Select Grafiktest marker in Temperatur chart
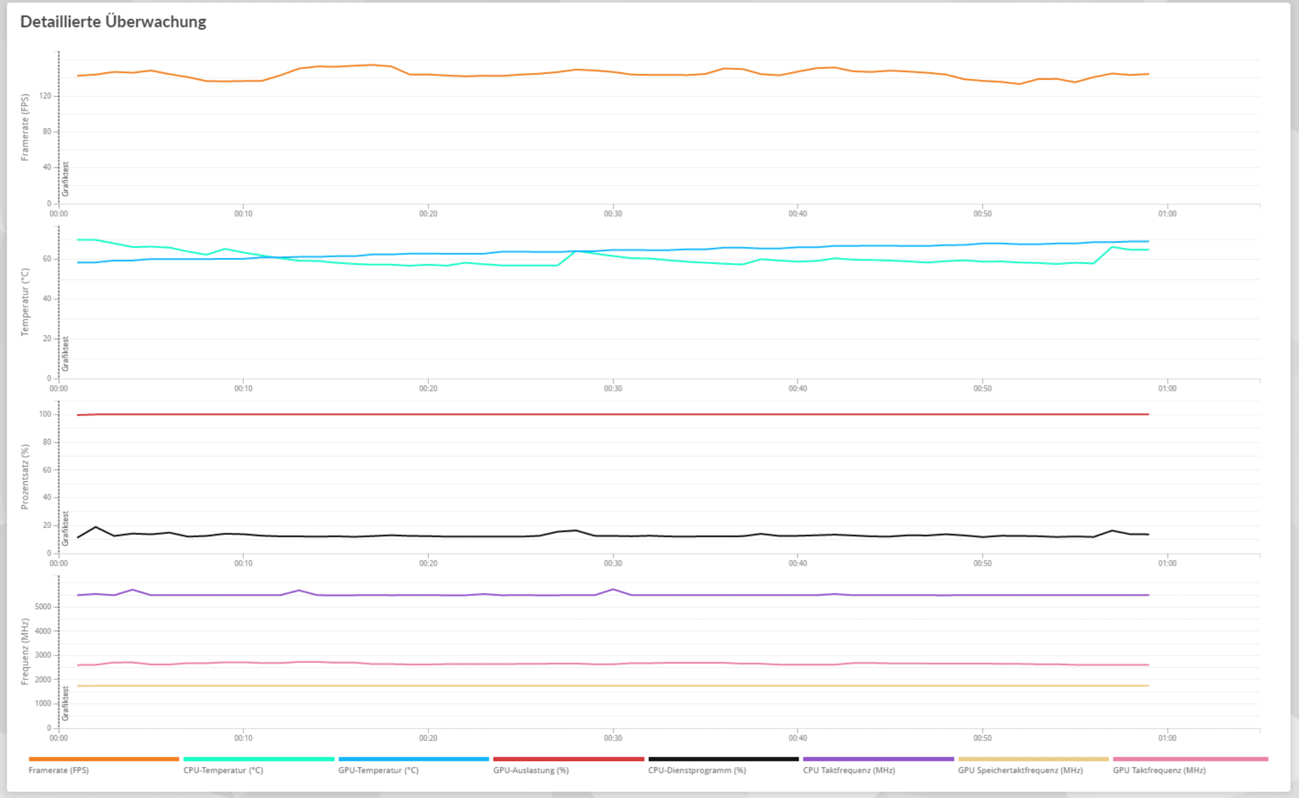 [x=65, y=353]
